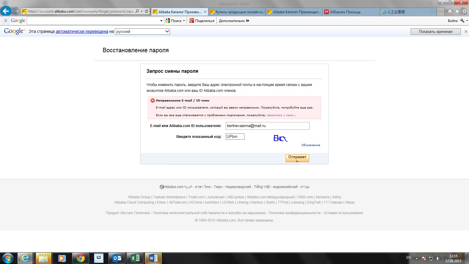
Task: Switch to the AliExpress Помощь tab
Action: 351,12
